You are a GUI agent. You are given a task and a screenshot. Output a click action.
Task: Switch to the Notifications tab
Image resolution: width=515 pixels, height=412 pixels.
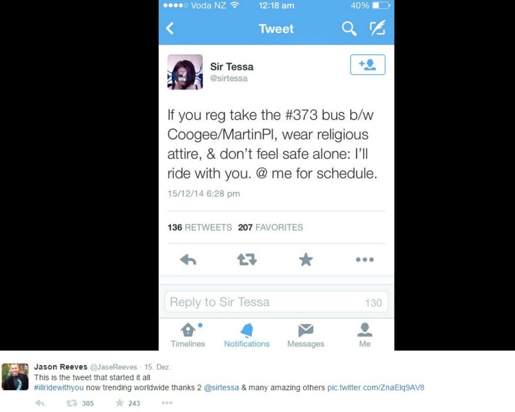pos(247,335)
